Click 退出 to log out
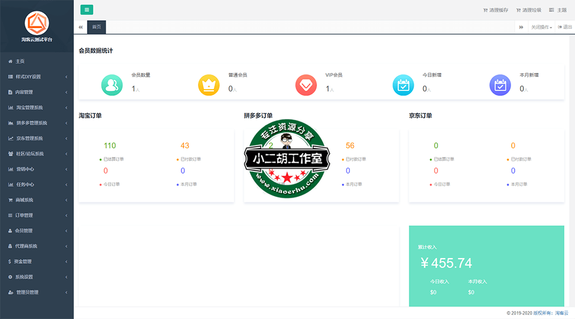575x319 pixels. [x=565, y=27]
